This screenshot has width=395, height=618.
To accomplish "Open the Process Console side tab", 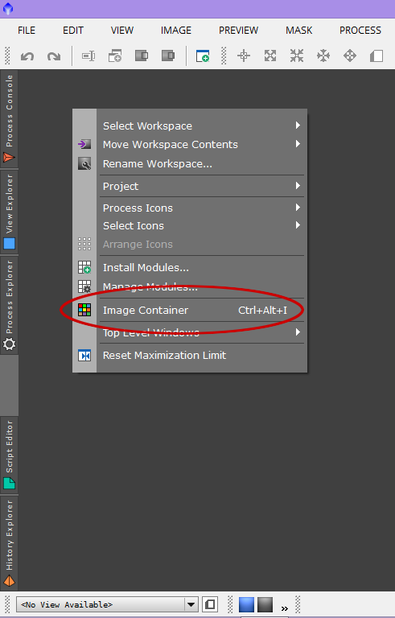I will (x=9, y=118).
